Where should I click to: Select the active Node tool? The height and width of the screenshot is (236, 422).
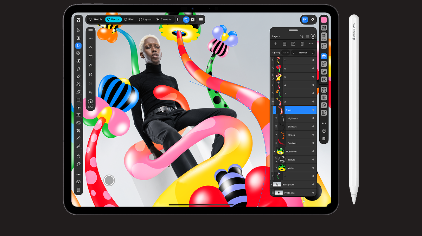coord(78,46)
